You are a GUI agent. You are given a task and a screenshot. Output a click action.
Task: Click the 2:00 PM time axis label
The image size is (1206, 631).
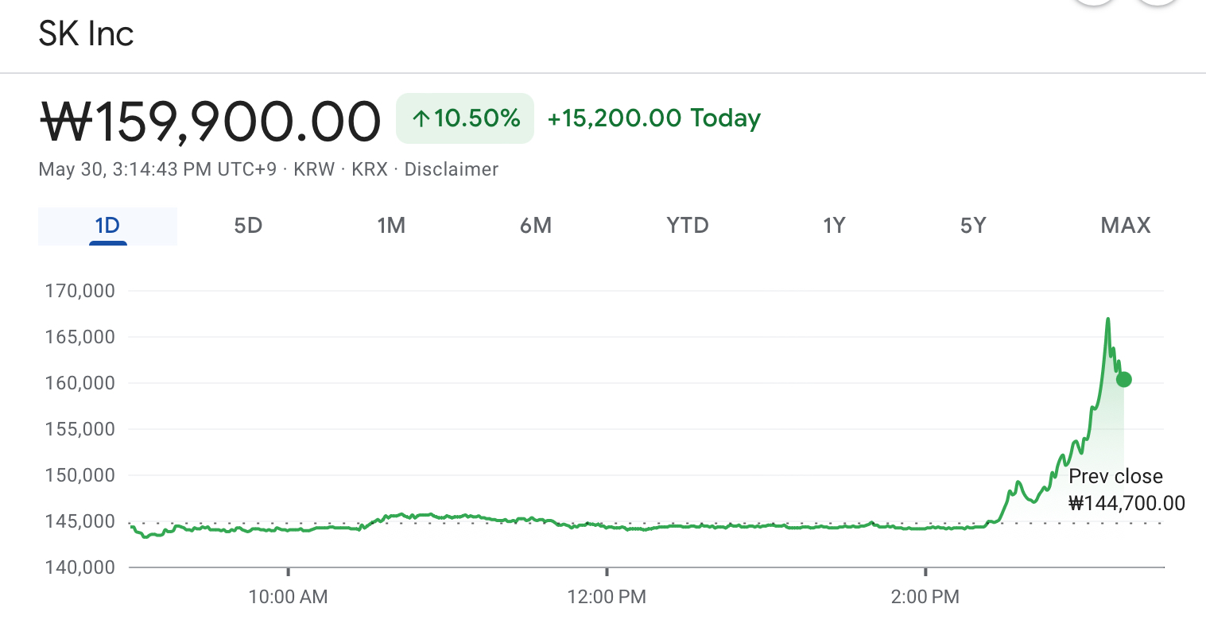[x=925, y=597]
